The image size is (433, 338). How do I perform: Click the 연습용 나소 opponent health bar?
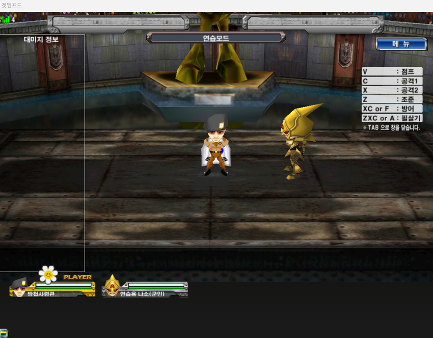(x=156, y=287)
